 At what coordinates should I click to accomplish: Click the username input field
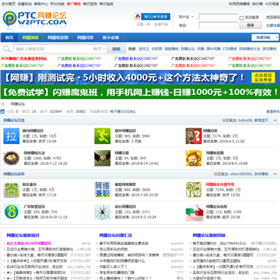218,17
